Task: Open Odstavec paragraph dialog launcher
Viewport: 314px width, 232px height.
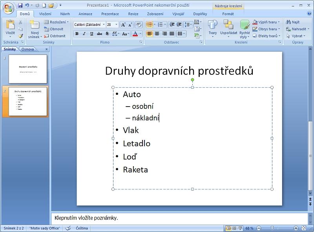Action: 201,42
